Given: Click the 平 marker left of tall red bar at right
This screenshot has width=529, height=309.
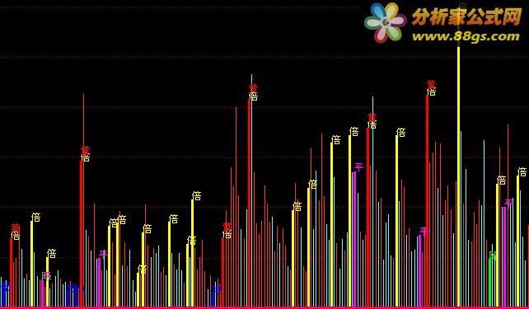Looking at the screenshot, I should [x=424, y=231].
